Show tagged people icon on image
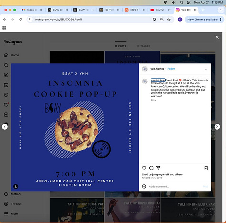 point(16,186)
